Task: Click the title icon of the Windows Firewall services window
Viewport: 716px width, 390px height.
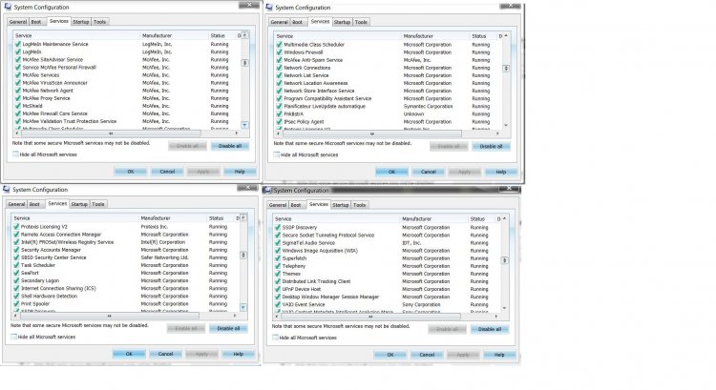Action: [x=269, y=8]
